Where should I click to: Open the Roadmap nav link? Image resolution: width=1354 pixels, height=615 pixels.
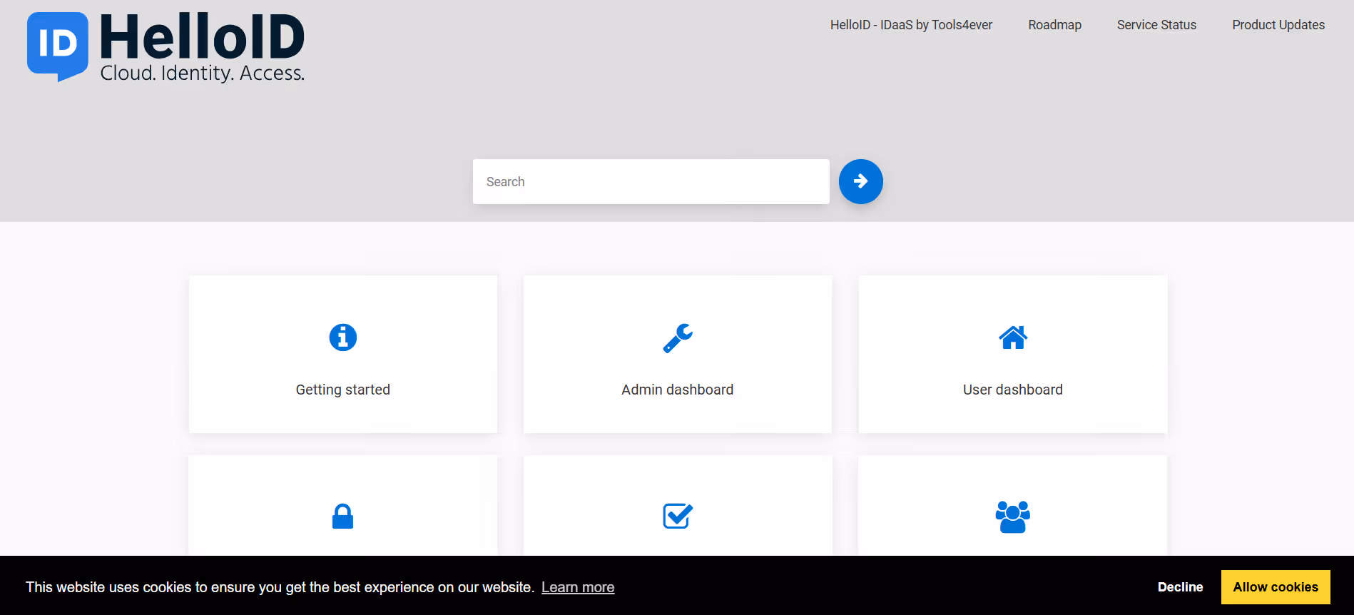pos(1054,25)
